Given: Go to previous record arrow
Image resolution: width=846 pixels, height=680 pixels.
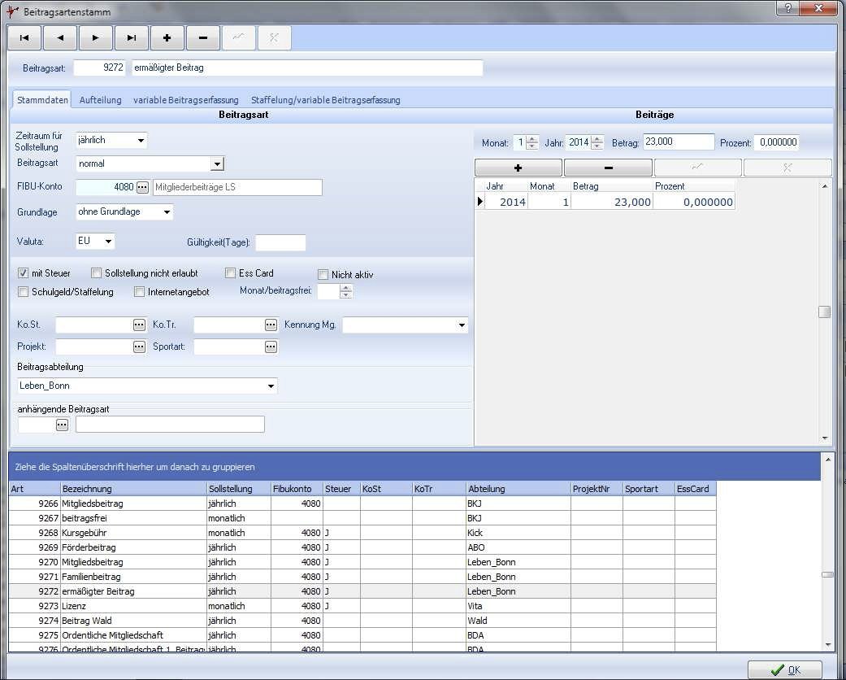Looking at the screenshot, I should pos(60,37).
